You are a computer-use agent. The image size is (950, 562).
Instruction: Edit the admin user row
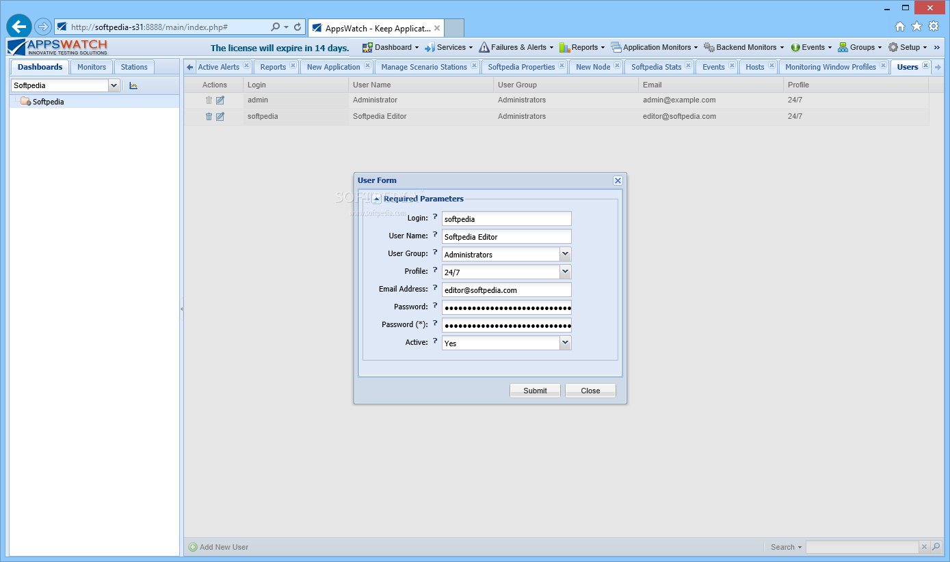220,100
